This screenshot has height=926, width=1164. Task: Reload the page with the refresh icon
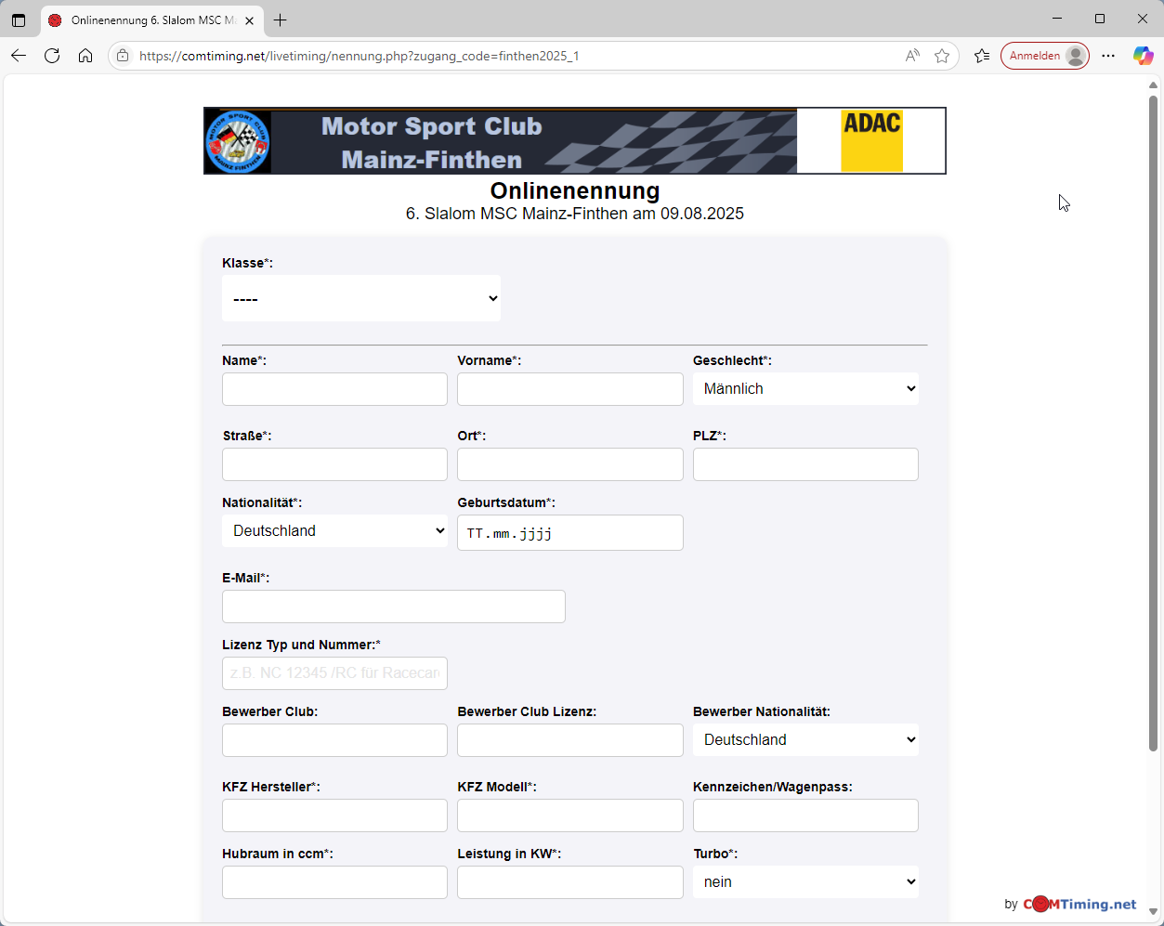[52, 56]
